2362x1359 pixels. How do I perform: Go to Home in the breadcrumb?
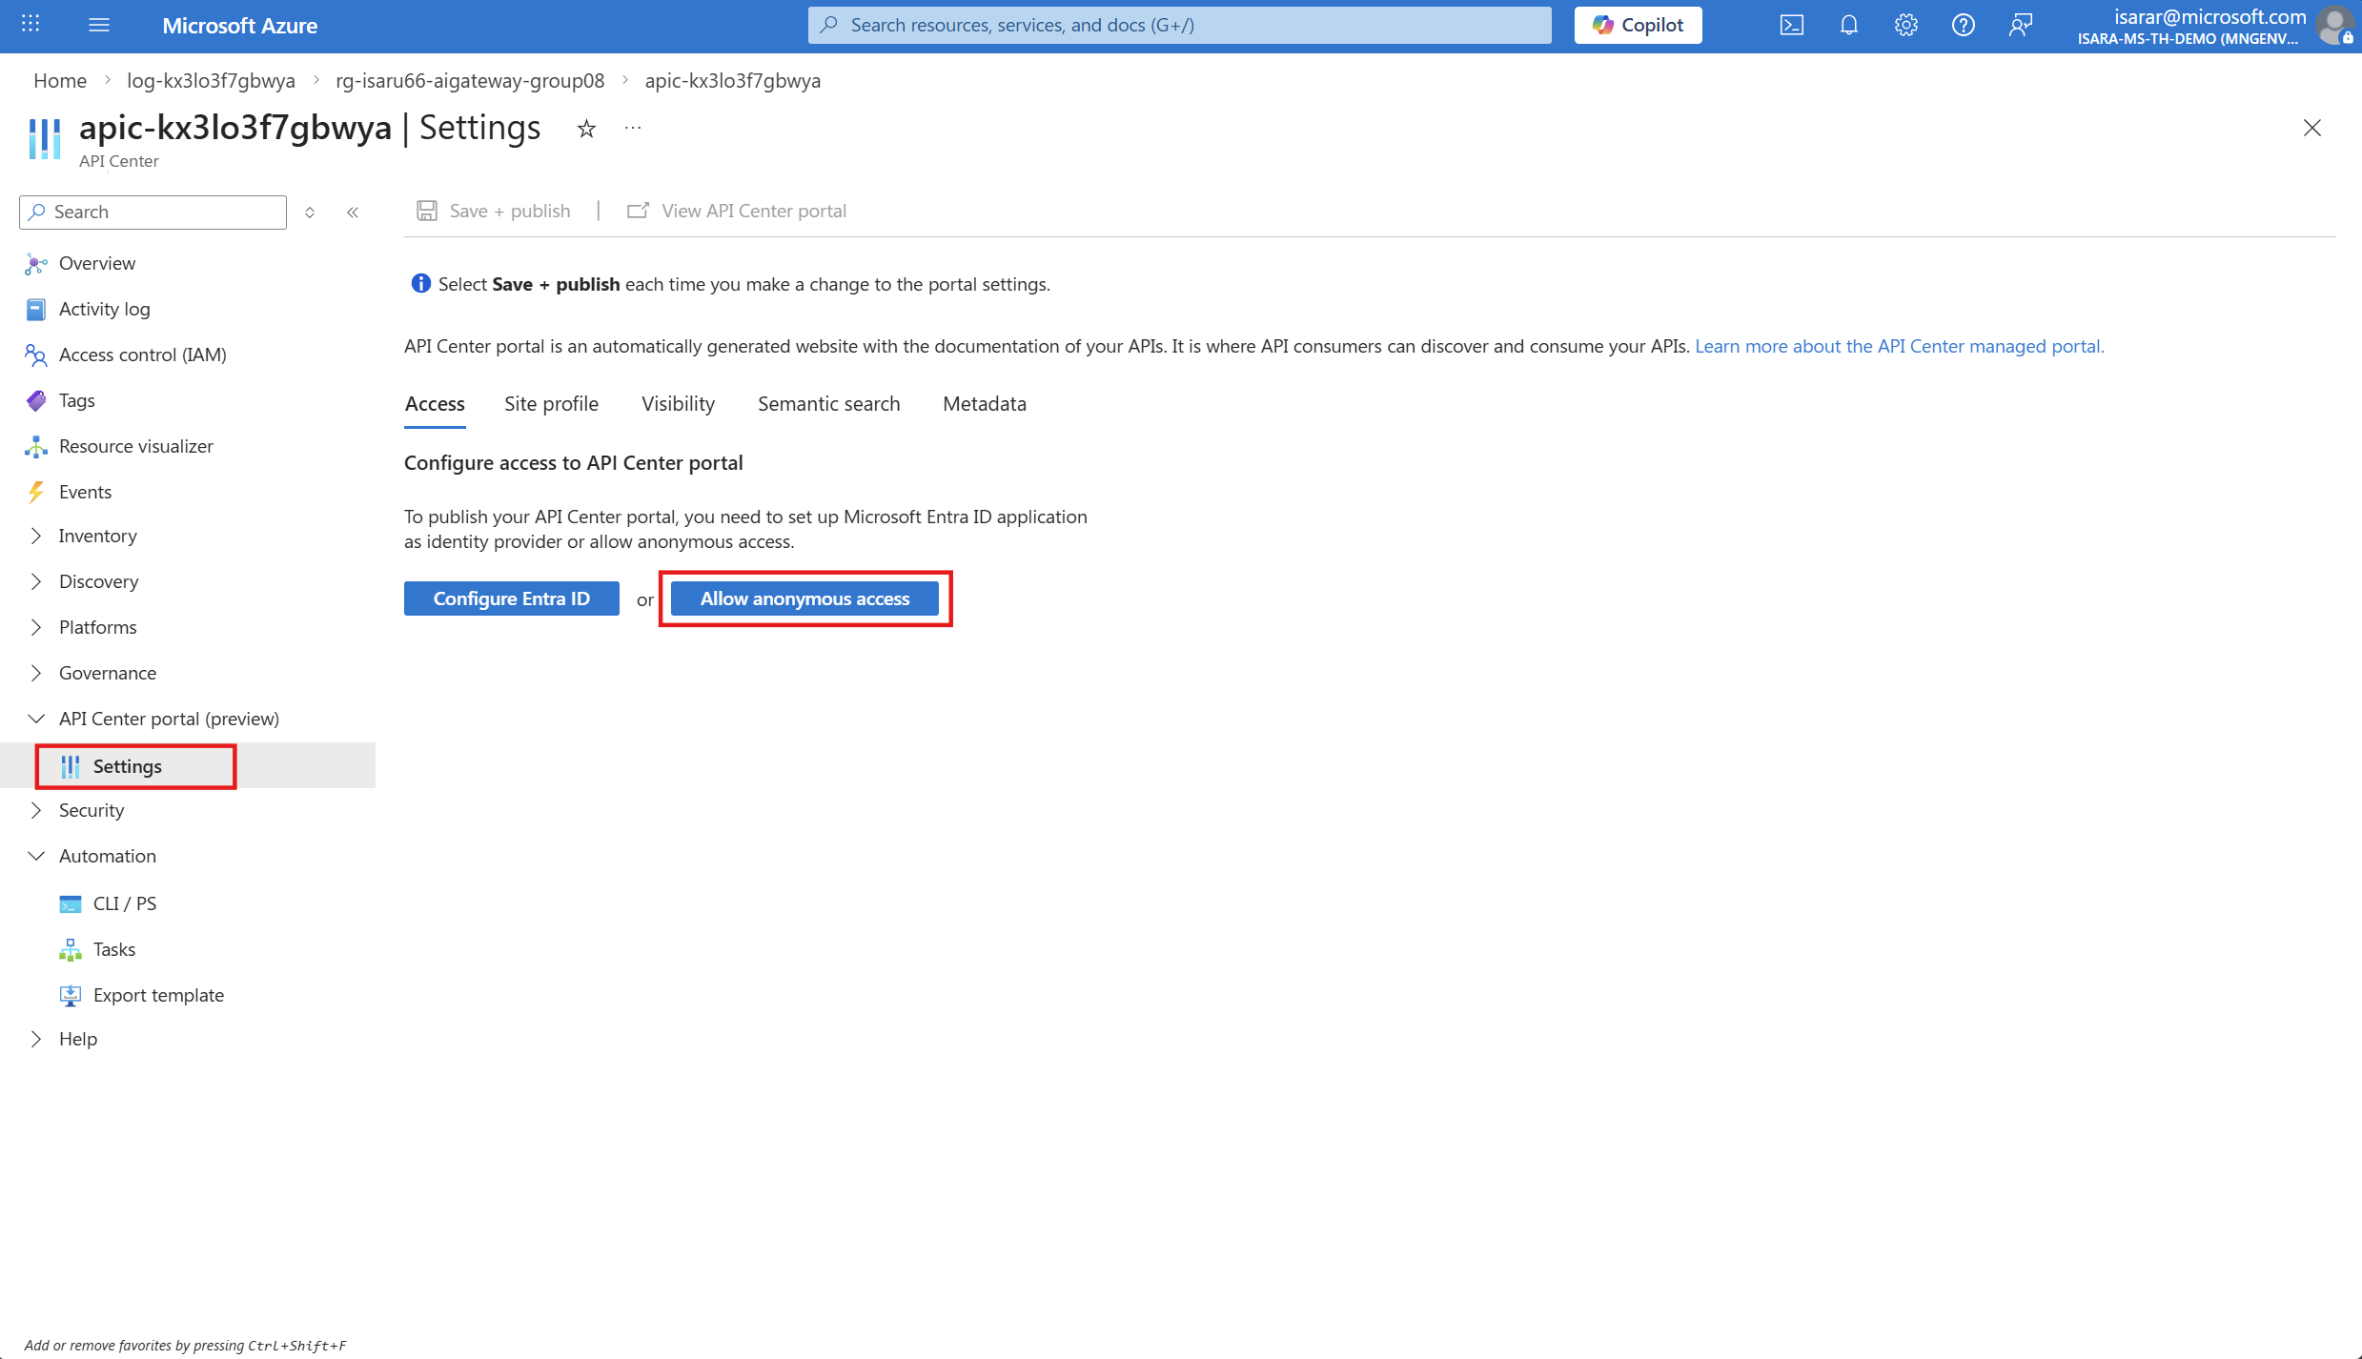tap(60, 80)
